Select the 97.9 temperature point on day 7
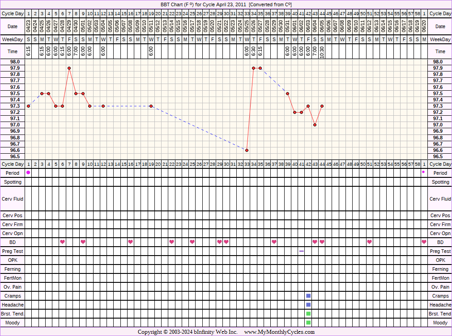 (x=69, y=68)
